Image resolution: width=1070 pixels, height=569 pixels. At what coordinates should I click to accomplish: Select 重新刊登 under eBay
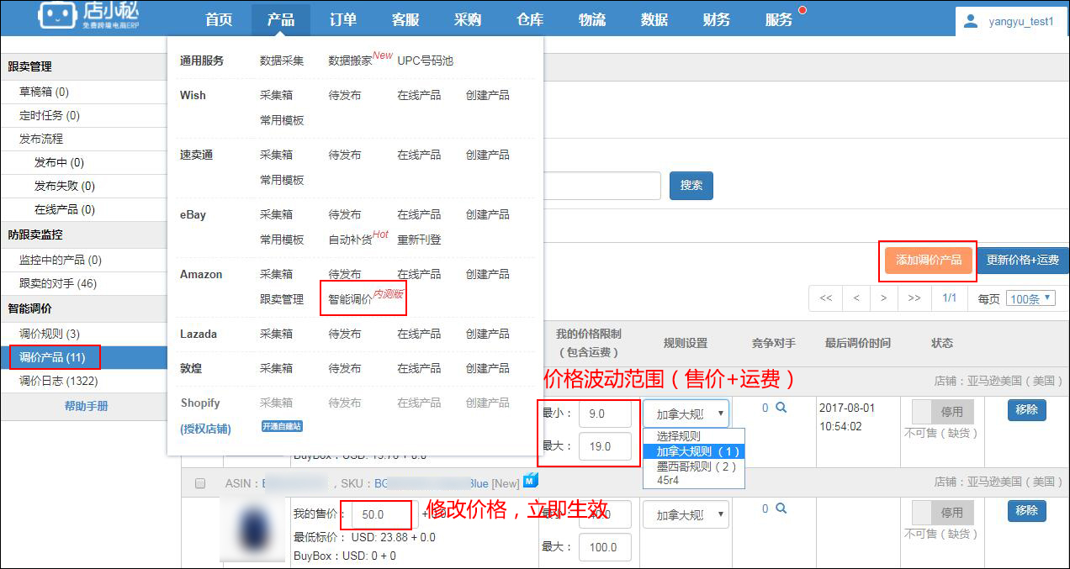pos(419,240)
